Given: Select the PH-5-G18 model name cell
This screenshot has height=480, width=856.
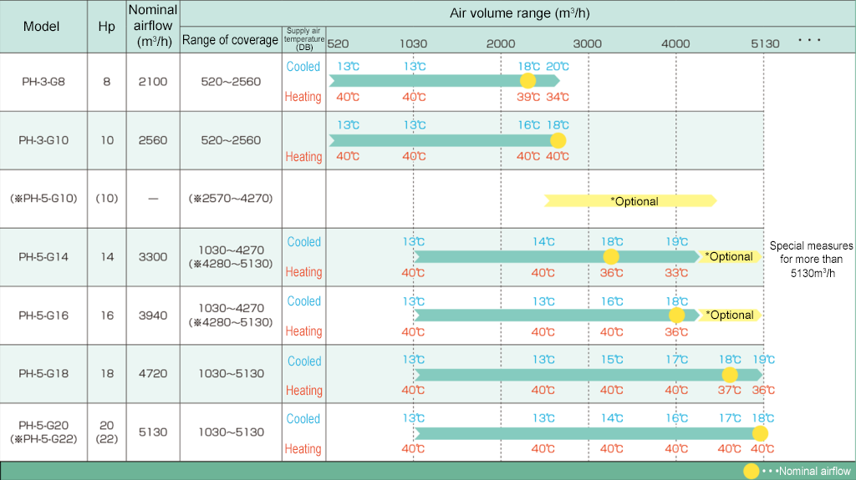Looking at the screenshot, I should [x=43, y=374].
